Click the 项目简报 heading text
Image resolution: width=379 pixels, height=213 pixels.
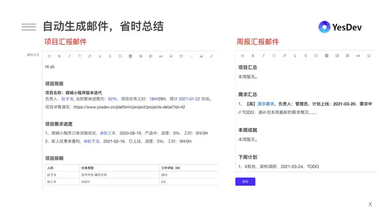(x=54, y=84)
